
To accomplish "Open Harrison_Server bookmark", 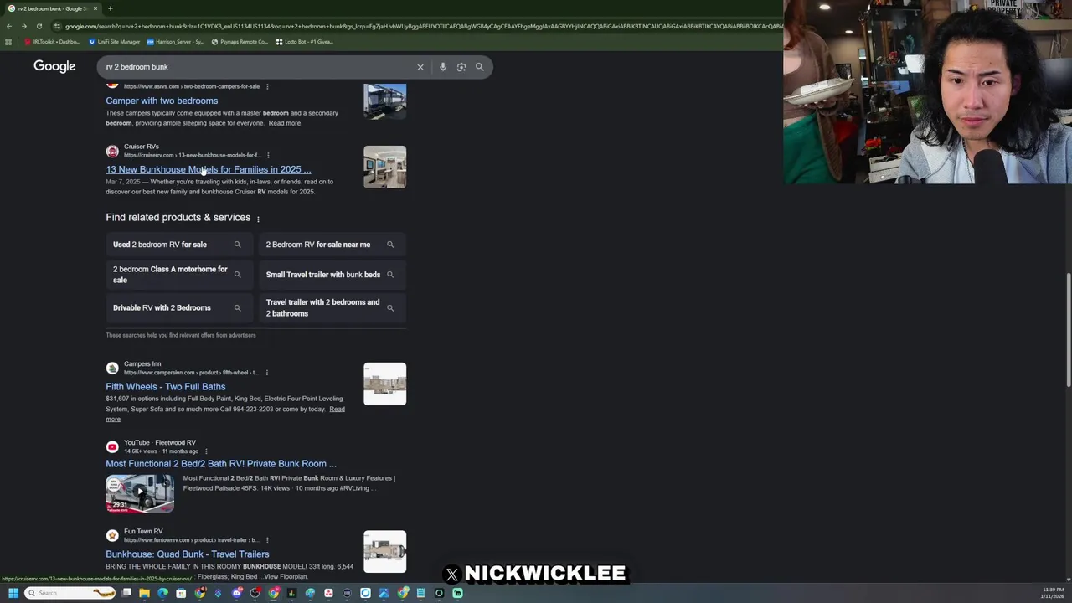I will click(175, 42).
